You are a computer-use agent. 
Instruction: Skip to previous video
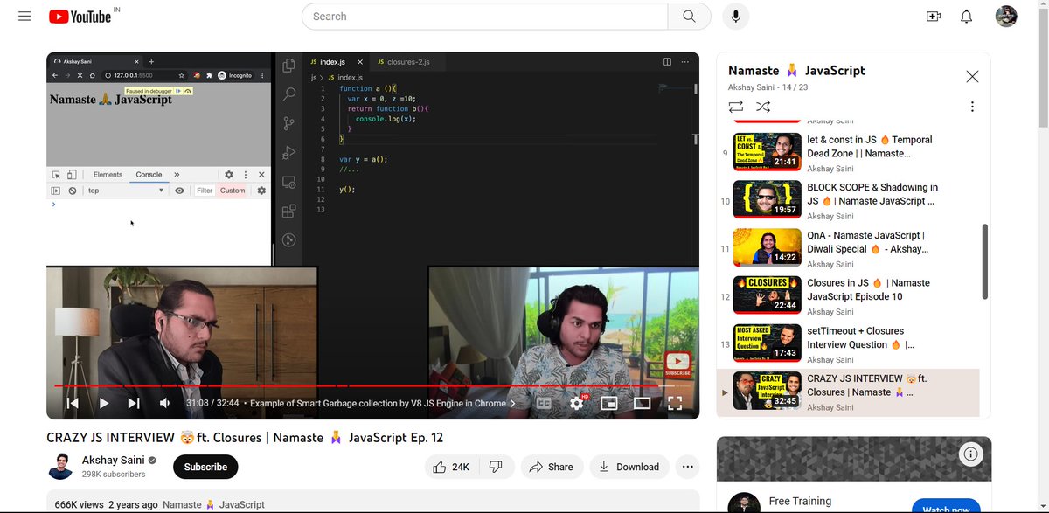pos(73,403)
